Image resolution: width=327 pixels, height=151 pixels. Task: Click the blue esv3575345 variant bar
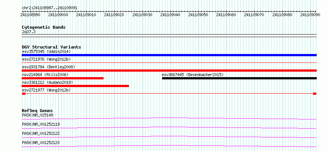pos(169,55)
